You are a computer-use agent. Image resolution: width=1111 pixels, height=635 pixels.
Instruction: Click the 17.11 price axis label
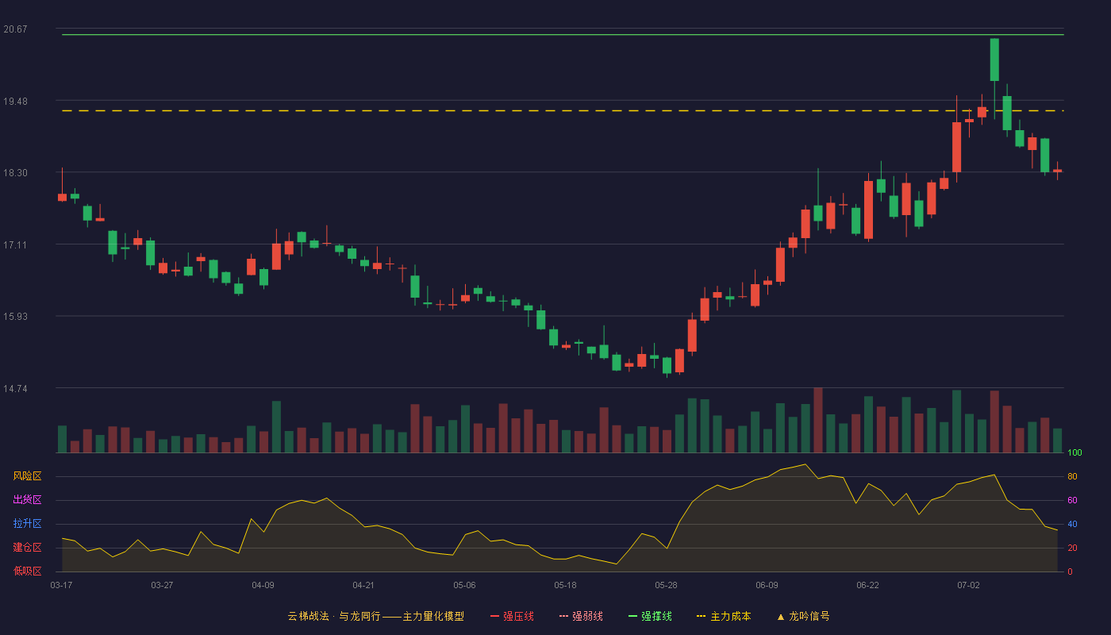15,245
